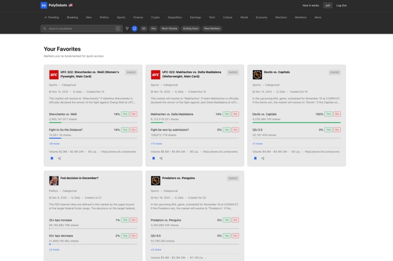Select the Ending Soon filter chip

click(191, 29)
